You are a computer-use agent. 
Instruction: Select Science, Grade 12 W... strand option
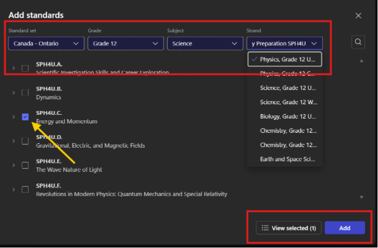[x=284, y=102]
